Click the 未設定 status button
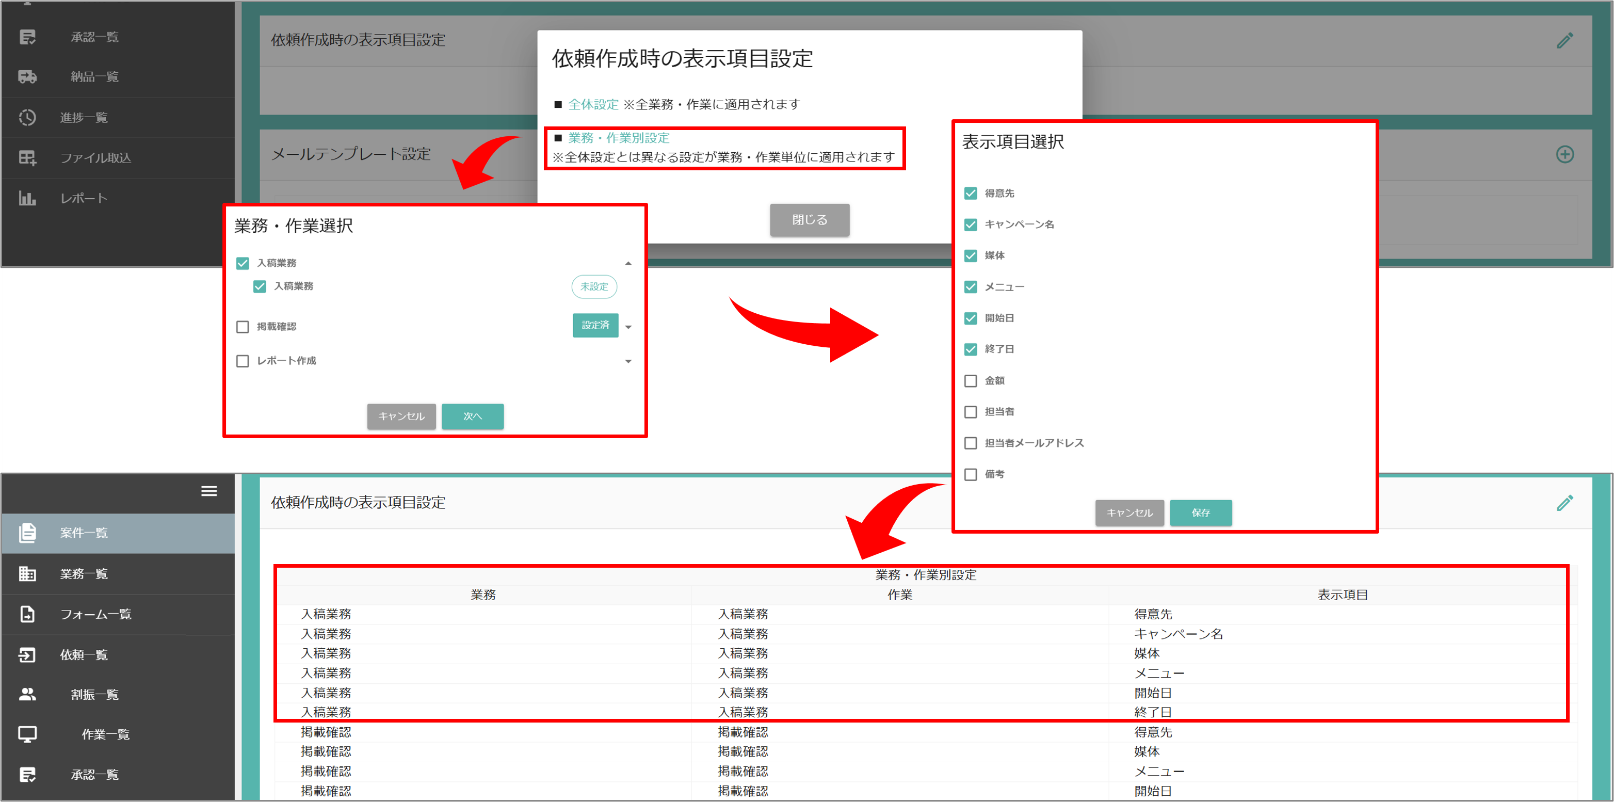The width and height of the screenshot is (1614, 802). [x=594, y=286]
